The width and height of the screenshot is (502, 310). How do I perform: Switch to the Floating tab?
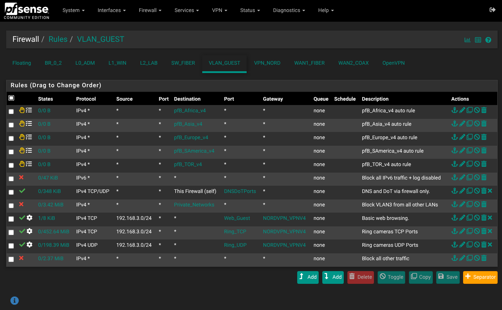click(x=22, y=63)
